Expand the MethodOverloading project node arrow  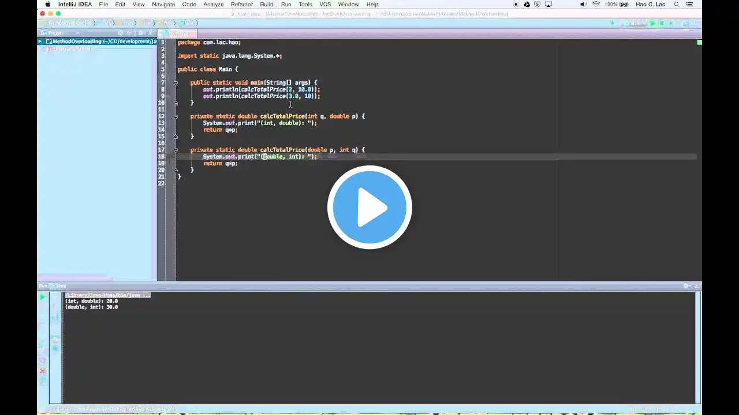click(x=40, y=41)
